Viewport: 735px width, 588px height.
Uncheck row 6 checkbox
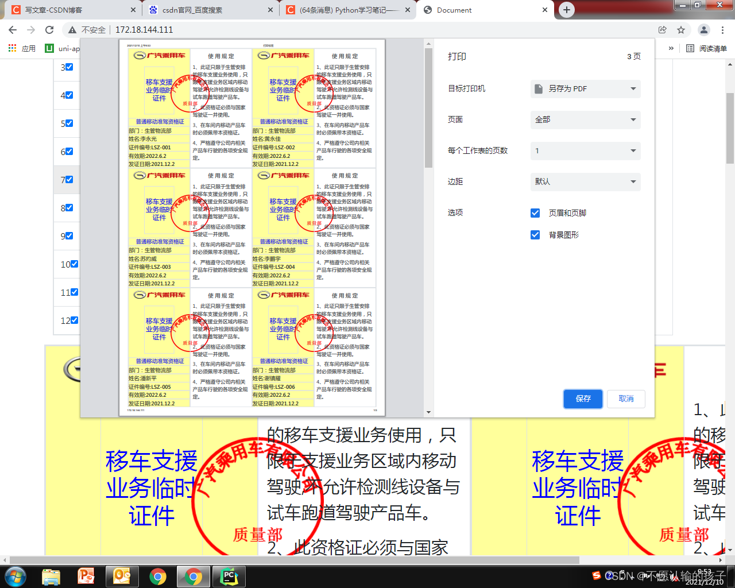[x=69, y=151]
